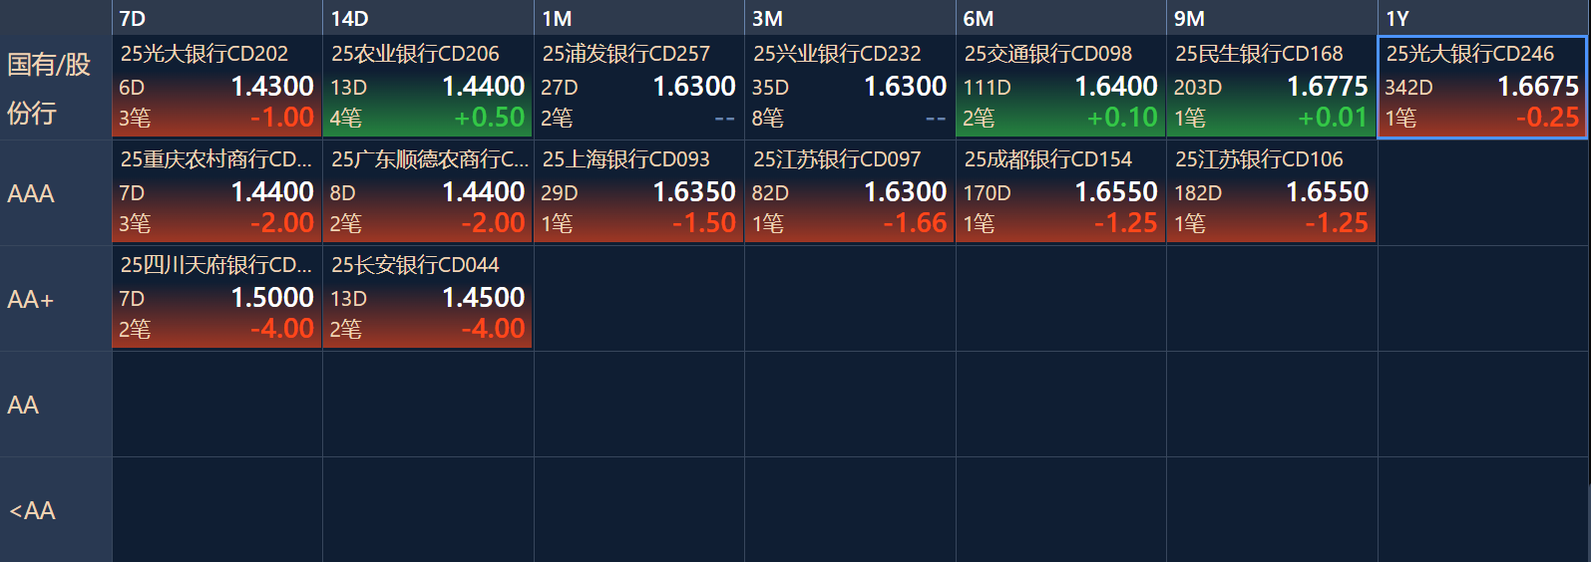The image size is (1591, 562).
Task: Open the 25重庆农村商行CD quote card
Action: [216, 192]
